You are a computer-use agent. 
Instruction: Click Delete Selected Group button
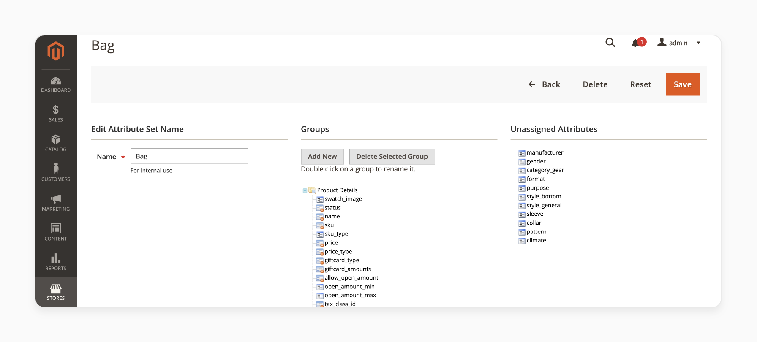click(x=392, y=156)
